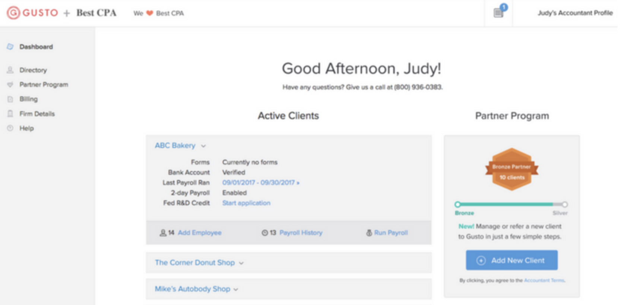Viewport: 634px width, 305px height.
Task: Click the payroll history clock icon
Action: tap(264, 233)
